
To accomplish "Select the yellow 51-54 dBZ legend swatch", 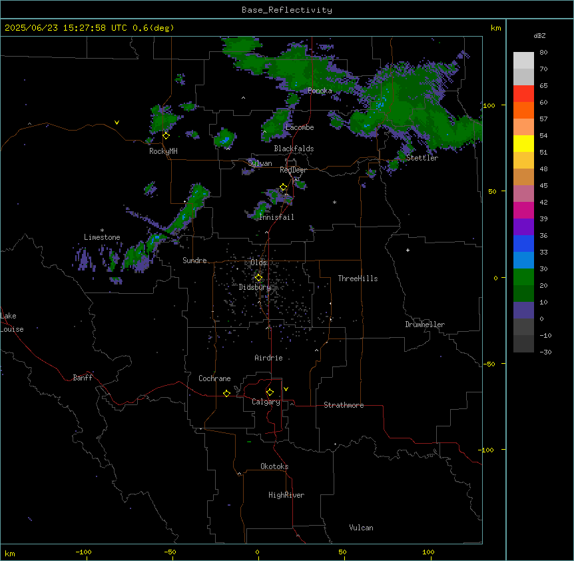I will point(523,143).
